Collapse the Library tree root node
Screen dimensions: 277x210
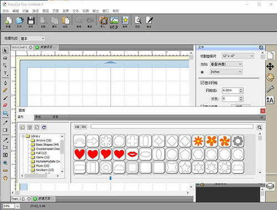pyautogui.click(x=23, y=136)
